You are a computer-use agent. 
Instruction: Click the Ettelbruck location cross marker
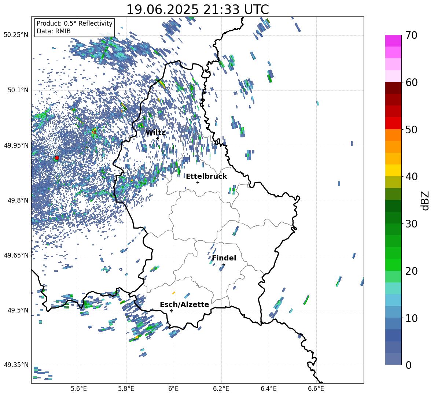[x=198, y=182]
